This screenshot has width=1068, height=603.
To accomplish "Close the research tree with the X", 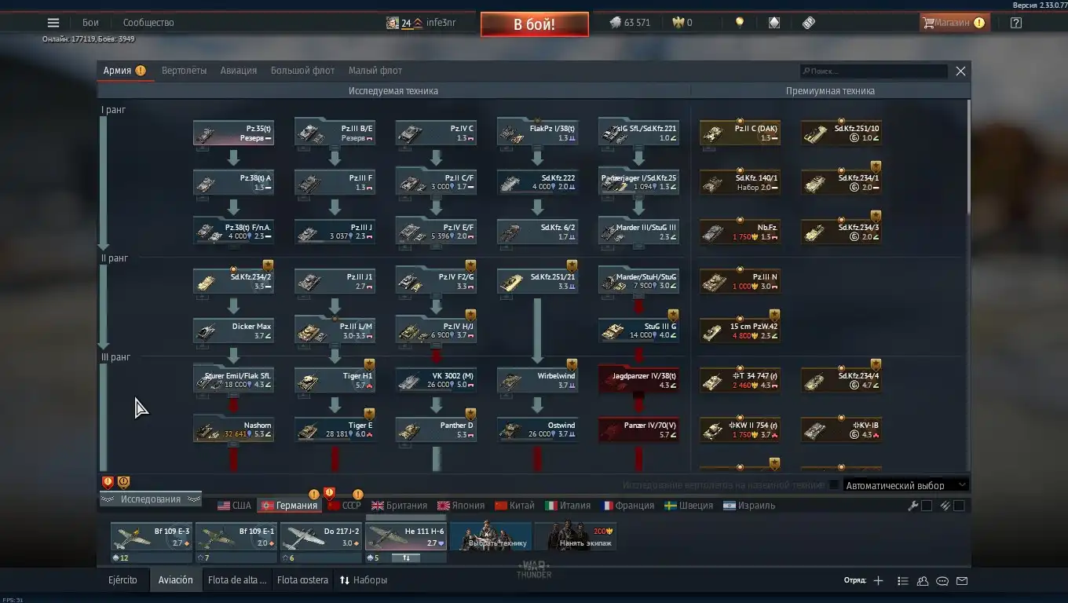I will click(960, 71).
